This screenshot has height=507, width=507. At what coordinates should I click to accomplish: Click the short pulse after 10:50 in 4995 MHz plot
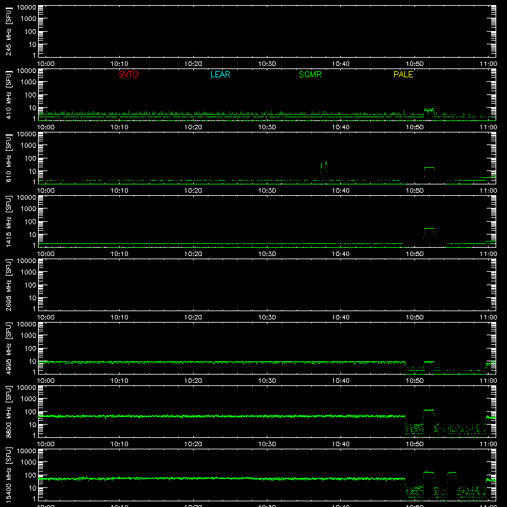click(x=429, y=362)
